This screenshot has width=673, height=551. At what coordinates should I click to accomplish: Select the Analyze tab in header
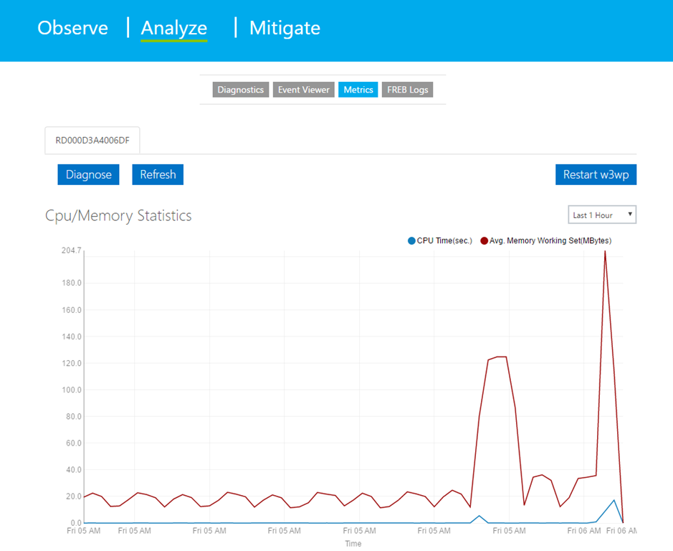point(174,28)
